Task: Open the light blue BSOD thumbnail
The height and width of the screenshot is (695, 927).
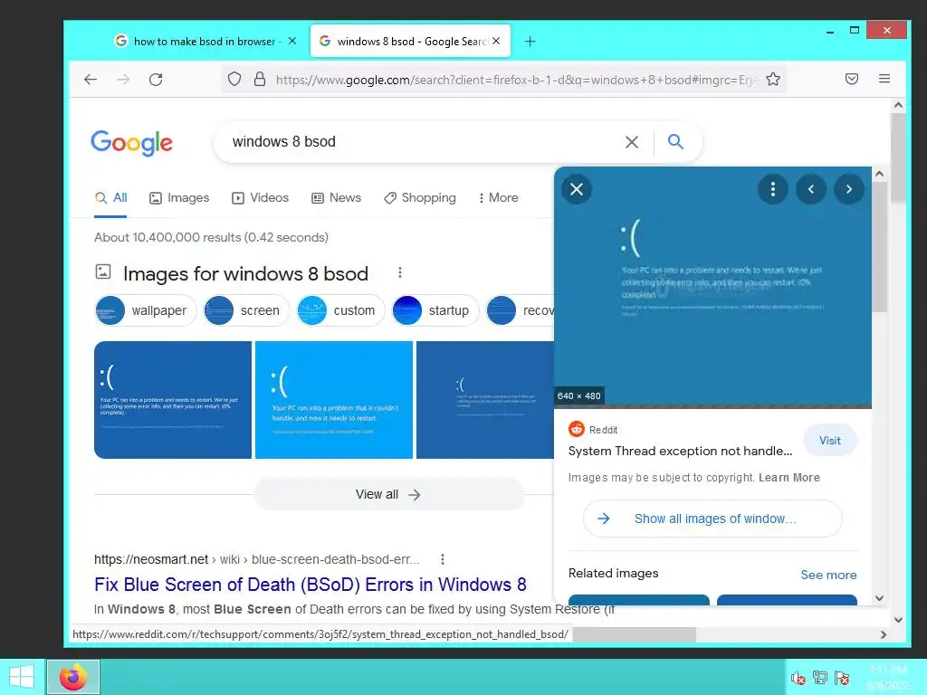Action: 334,399
